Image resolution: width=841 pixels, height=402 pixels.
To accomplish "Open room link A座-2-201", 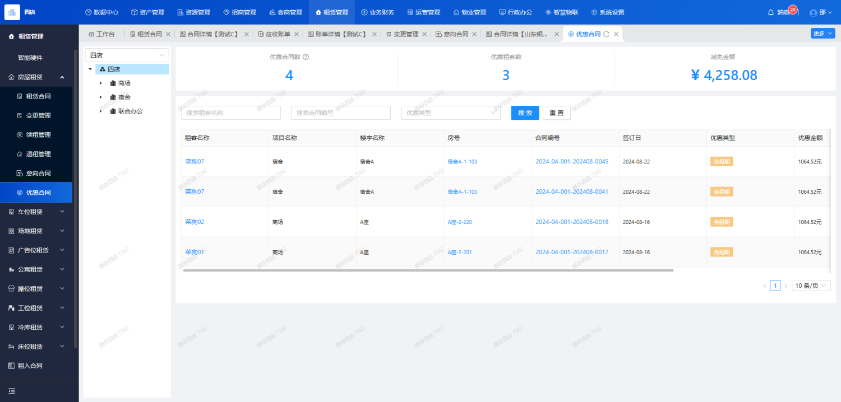I will (460, 252).
